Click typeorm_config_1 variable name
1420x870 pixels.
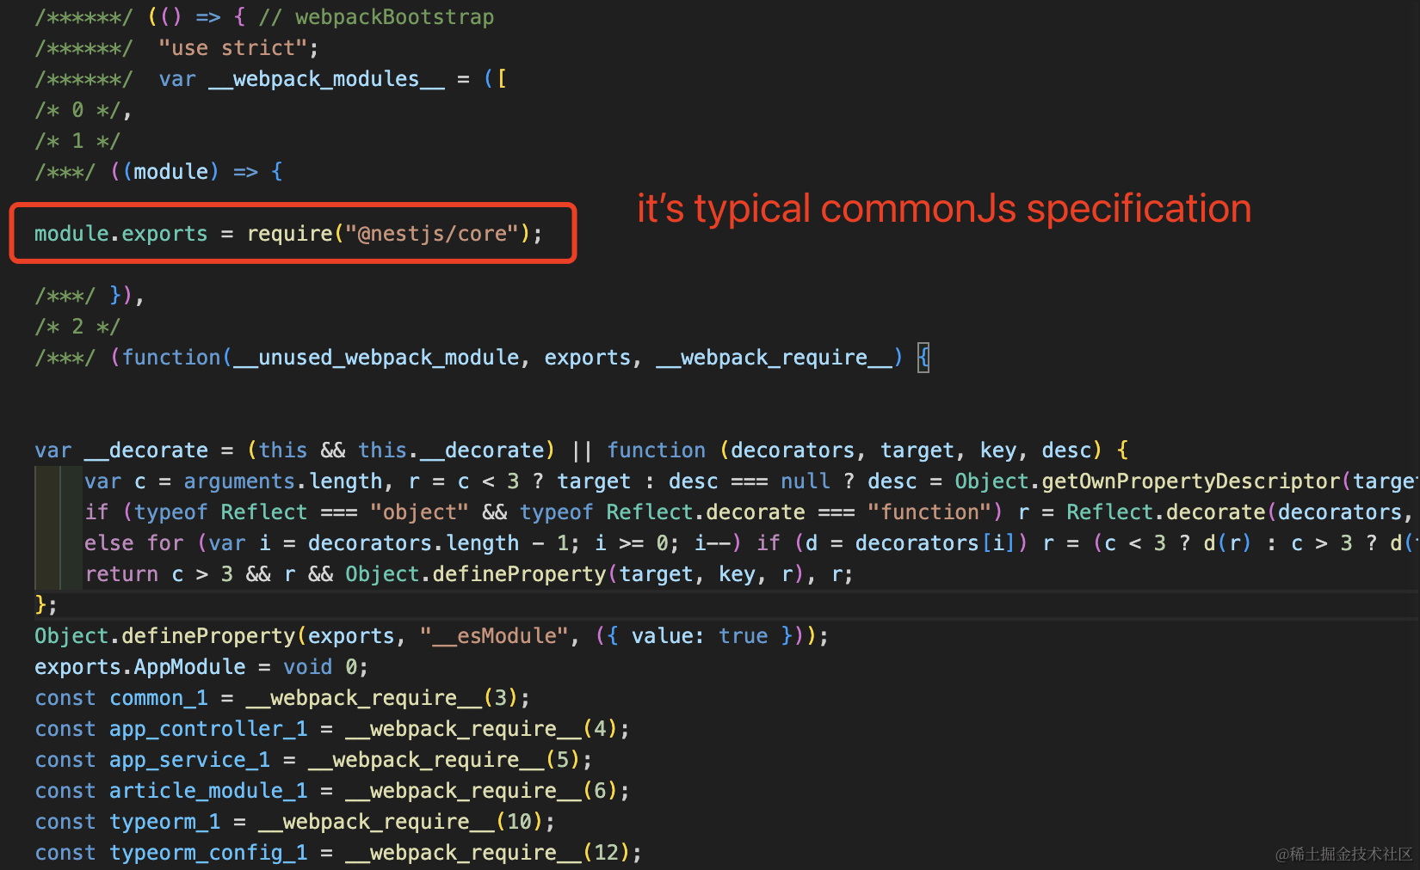208,853
